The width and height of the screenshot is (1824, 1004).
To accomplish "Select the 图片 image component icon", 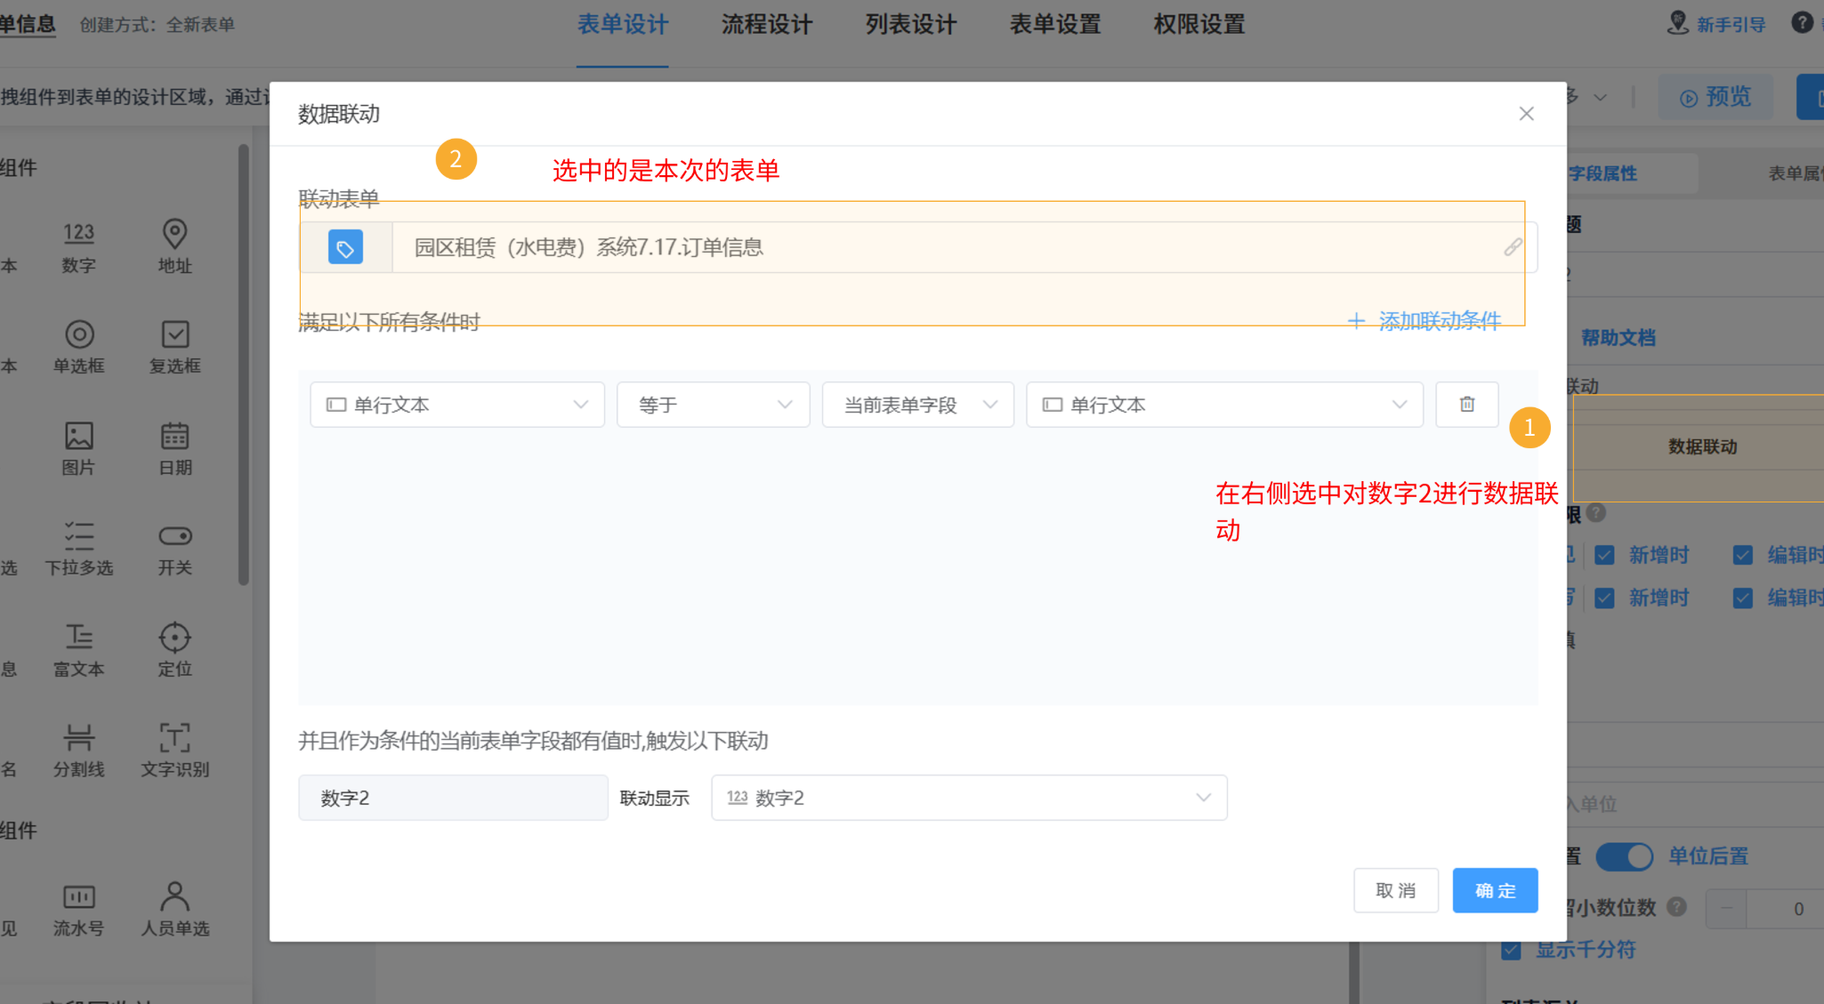I will 78,436.
